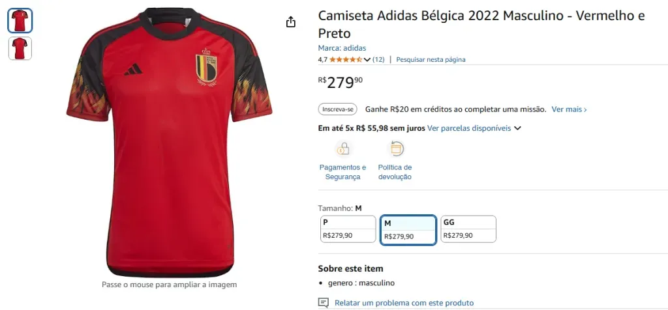Choose size GG option

point(468,229)
